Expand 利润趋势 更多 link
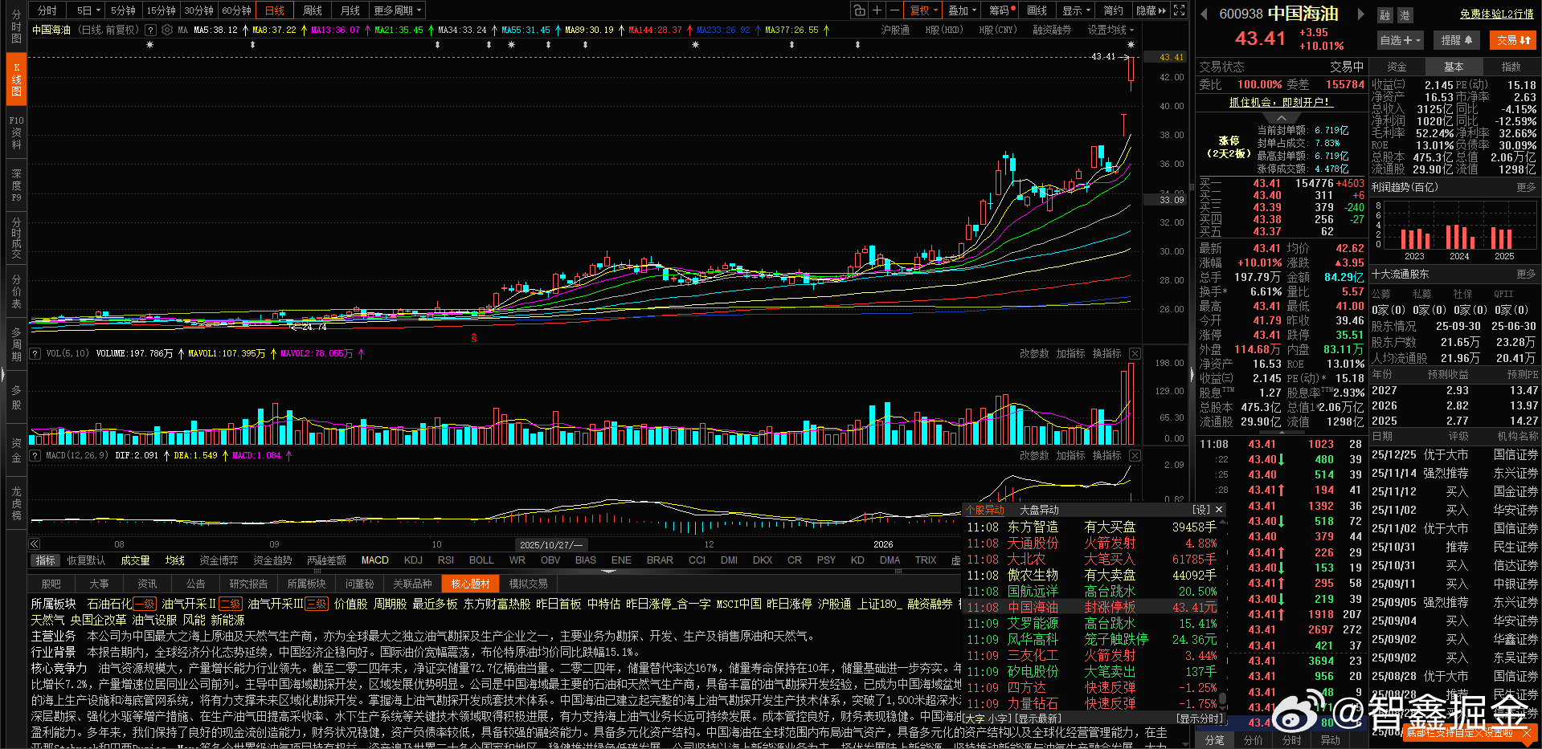Image resolution: width=1542 pixels, height=749 pixels. point(1526,187)
